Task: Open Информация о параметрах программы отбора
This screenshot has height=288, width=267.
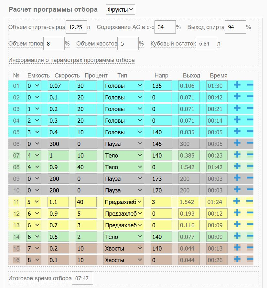Action: click(71, 60)
